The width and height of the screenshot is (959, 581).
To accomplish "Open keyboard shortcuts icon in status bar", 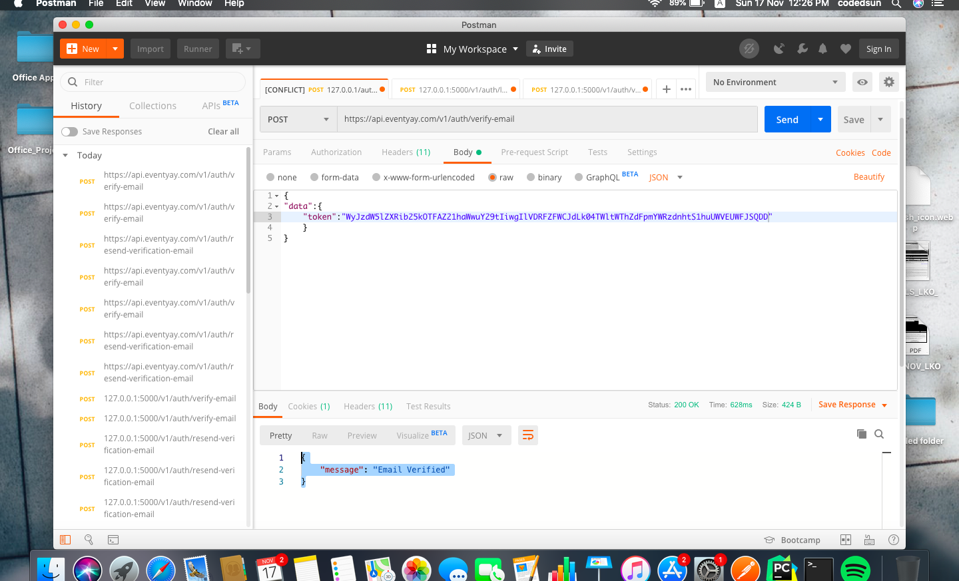I will point(869,540).
